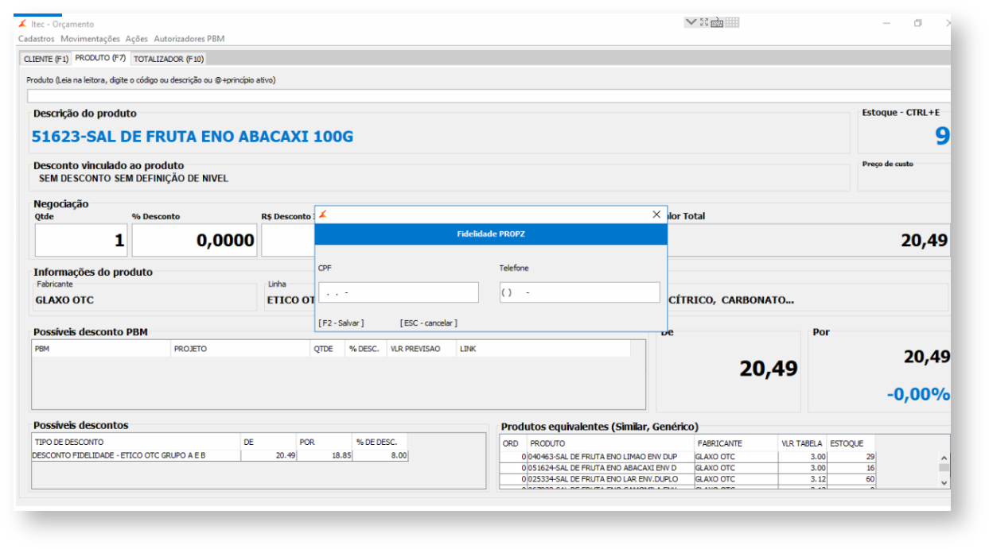Click the down arrow of equivalents list scrollbar
This screenshot has height=549, width=989.
pyautogui.click(x=944, y=482)
